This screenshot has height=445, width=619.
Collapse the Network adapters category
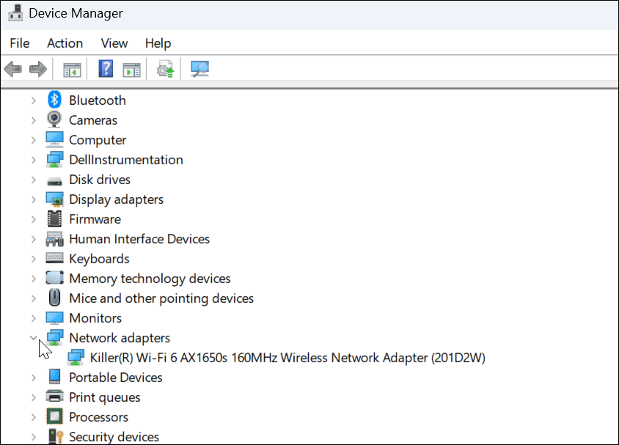tap(34, 337)
